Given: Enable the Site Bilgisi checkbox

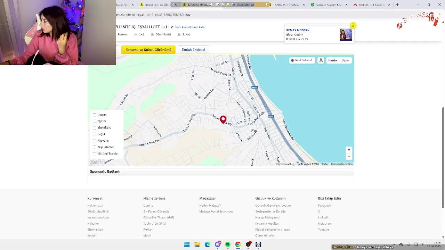Looking at the screenshot, I should coord(95,128).
